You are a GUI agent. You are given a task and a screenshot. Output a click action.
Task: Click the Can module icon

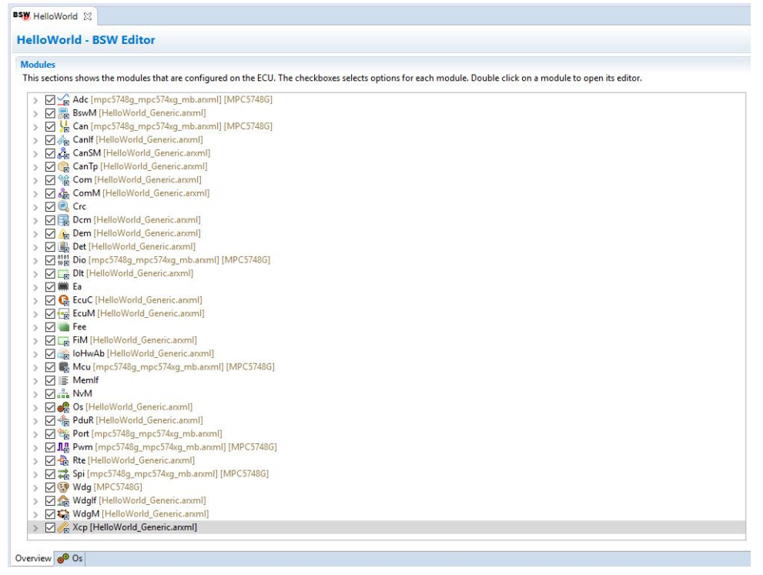coord(65,126)
